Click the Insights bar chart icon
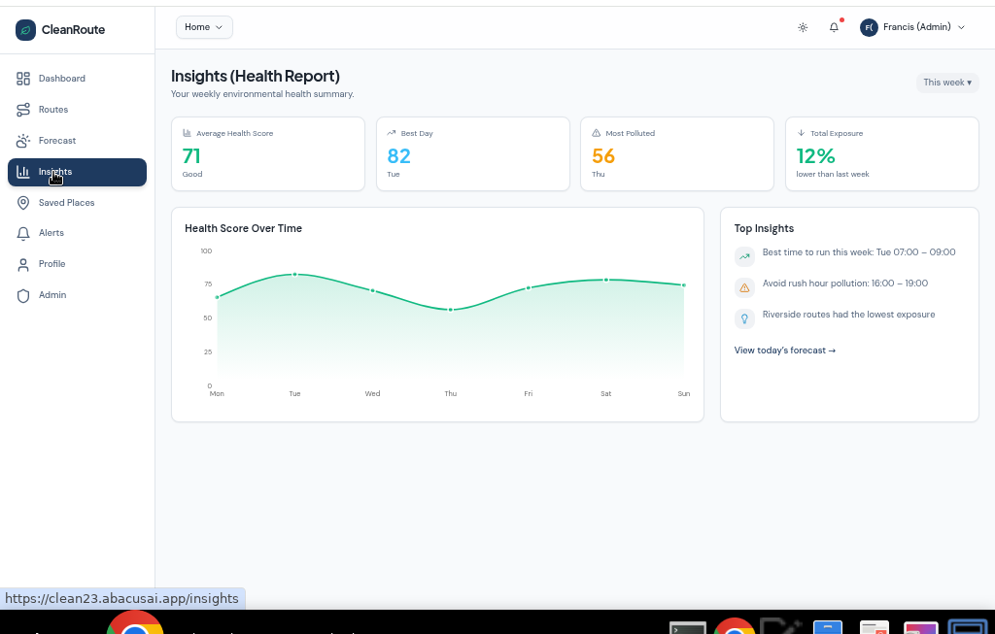This screenshot has height=634, width=995. pyautogui.click(x=23, y=172)
